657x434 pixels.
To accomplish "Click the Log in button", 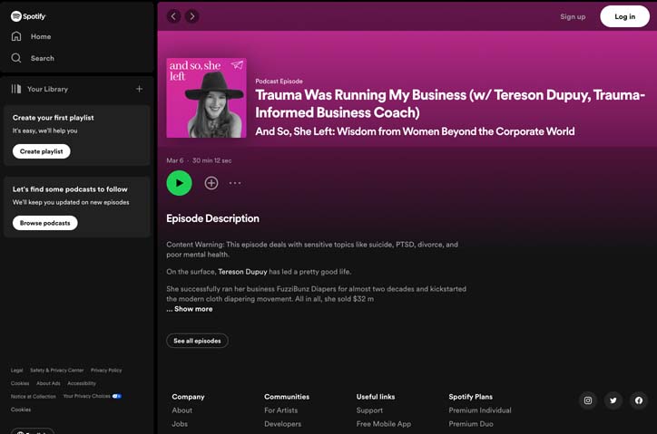I will (624, 16).
